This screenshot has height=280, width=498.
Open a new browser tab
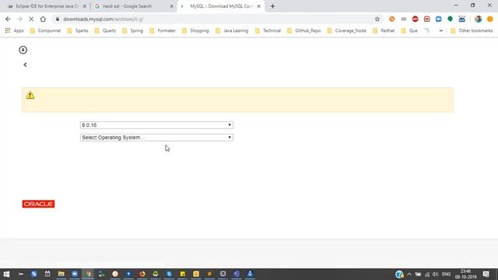[x=272, y=6]
